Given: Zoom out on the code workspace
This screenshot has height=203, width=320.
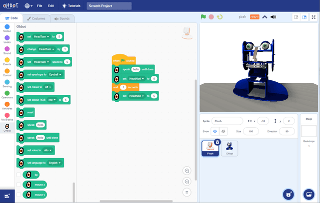Looking at the screenshot, I should pyautogui.click(x=187, y=182).
